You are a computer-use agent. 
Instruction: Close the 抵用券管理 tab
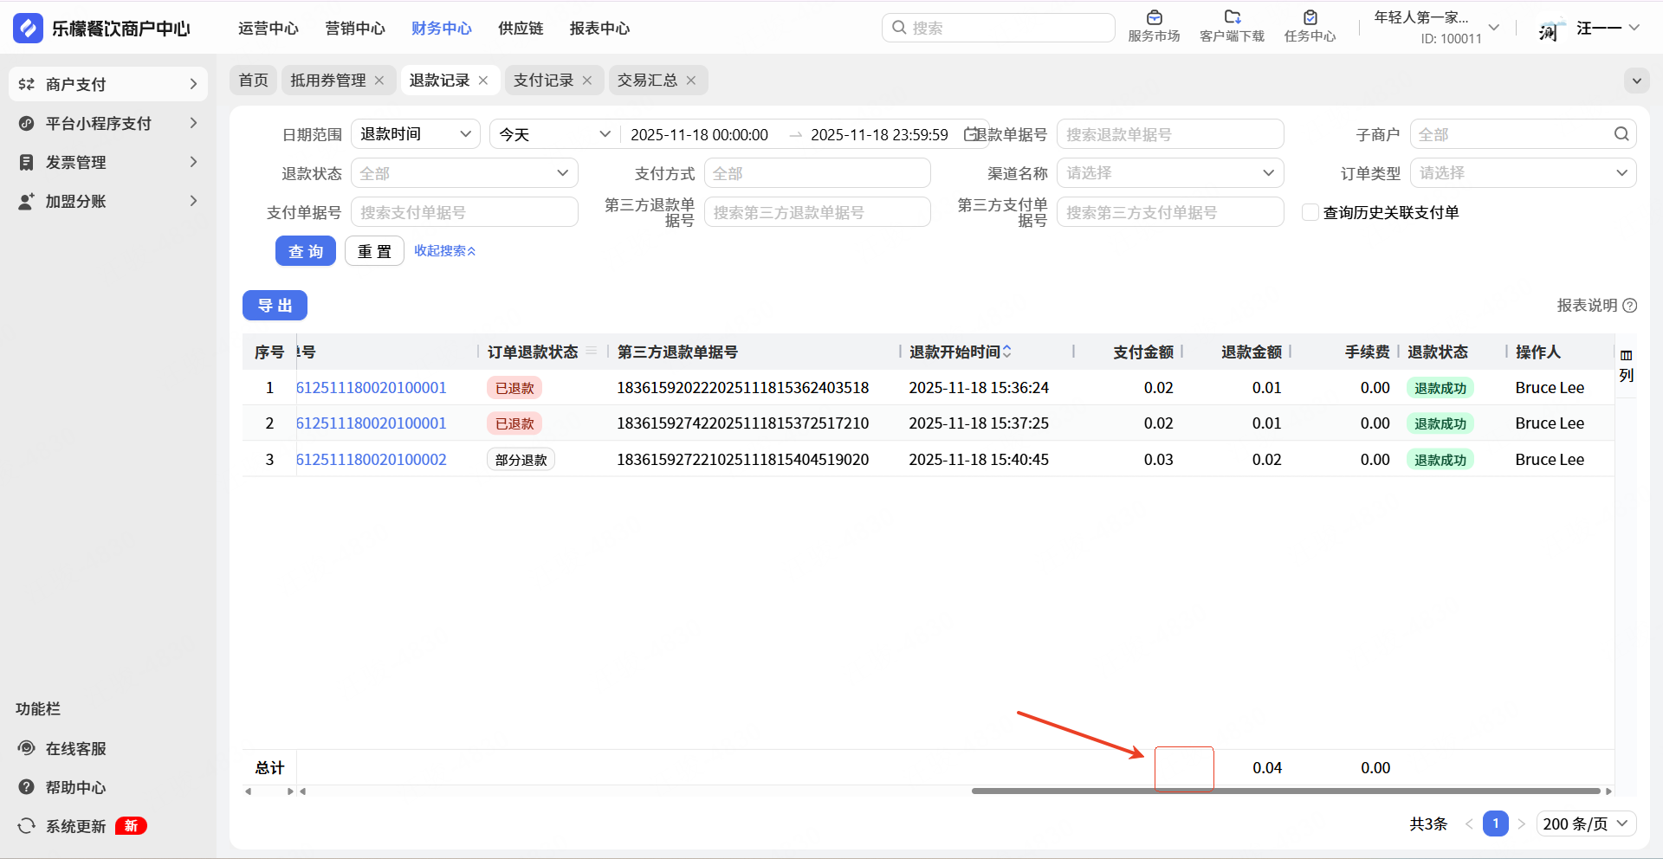(x=379, y=81)
